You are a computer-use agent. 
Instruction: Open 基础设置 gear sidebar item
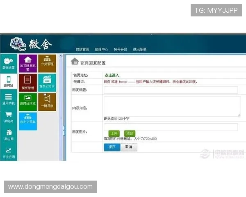[9, 64]
